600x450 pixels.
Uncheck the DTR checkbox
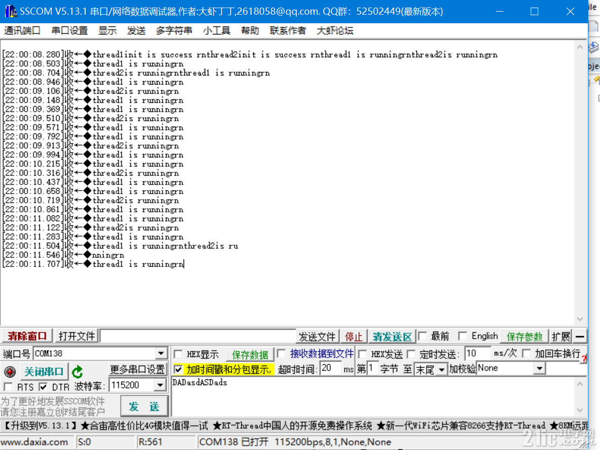pyautogui.click(x=43, y=387)
